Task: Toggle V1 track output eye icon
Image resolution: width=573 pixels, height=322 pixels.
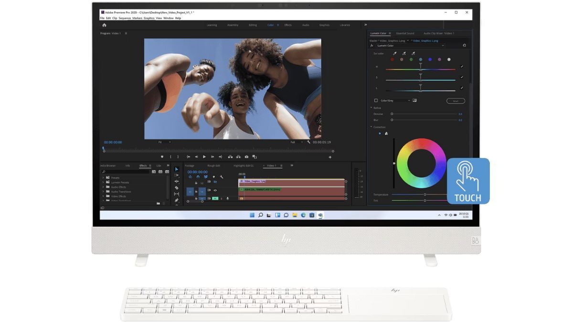Action: (215, 190)
